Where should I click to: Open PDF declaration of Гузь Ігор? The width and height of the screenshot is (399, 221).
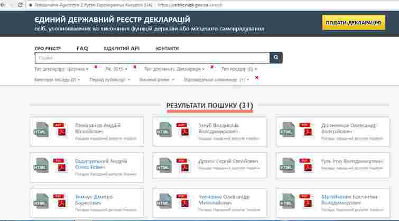coord(306,165)
